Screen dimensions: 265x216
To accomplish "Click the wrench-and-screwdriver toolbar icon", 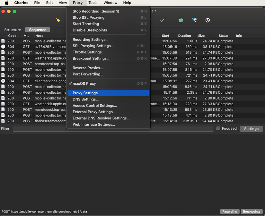I will click(x=194, y=20).
